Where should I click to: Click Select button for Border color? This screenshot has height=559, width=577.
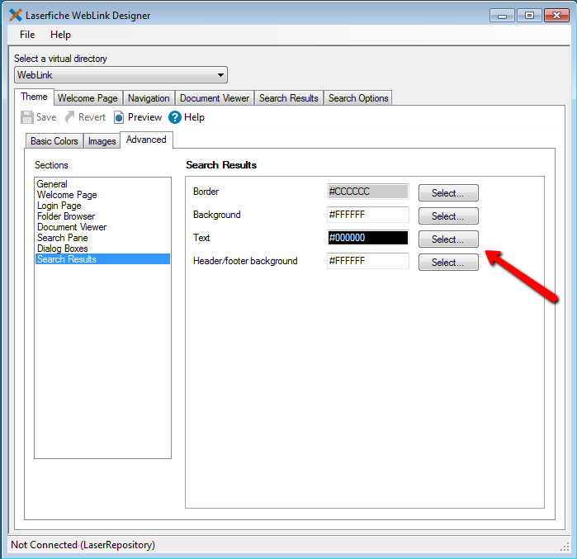tap(448, 193)
